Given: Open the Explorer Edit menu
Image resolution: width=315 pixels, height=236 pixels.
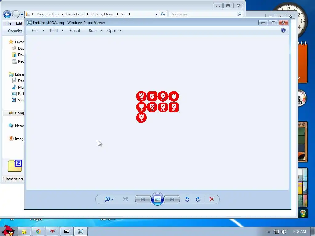Looking at the screenshot, I should click(x=19, y=23).
